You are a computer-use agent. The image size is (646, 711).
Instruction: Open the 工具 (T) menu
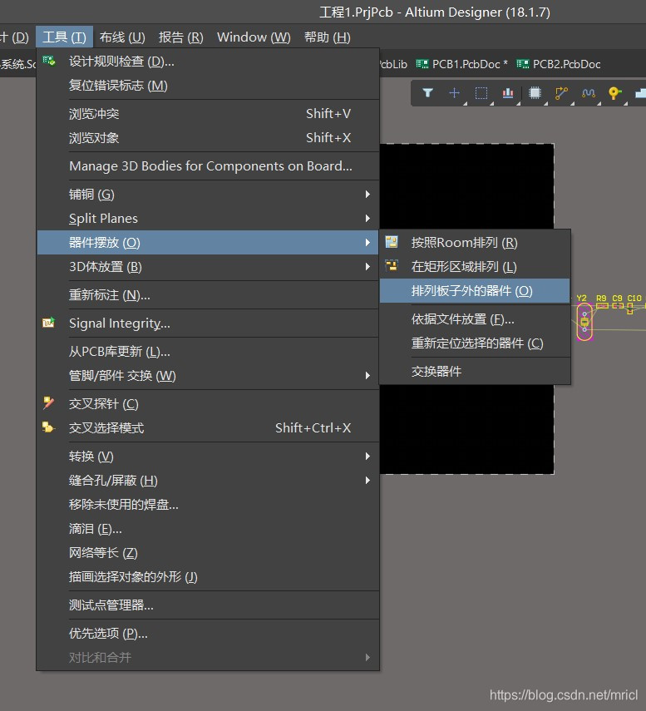(64, 37)
